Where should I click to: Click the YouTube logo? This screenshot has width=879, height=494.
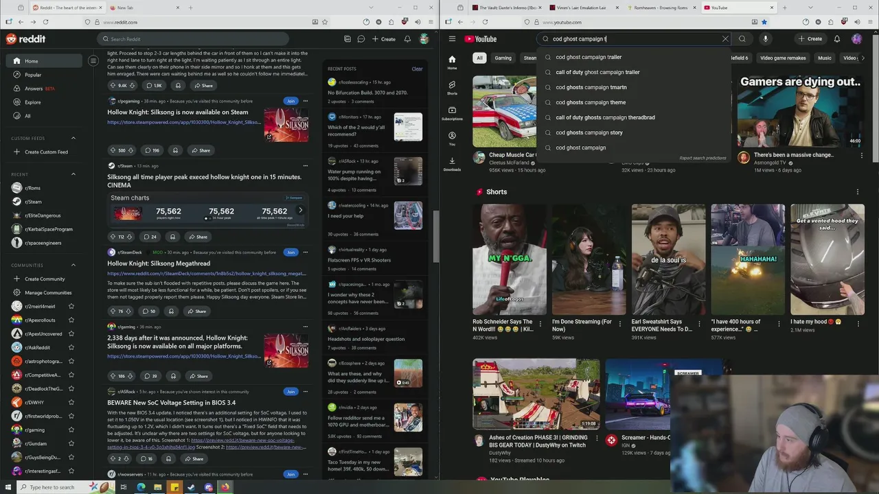tap(481, 39)
